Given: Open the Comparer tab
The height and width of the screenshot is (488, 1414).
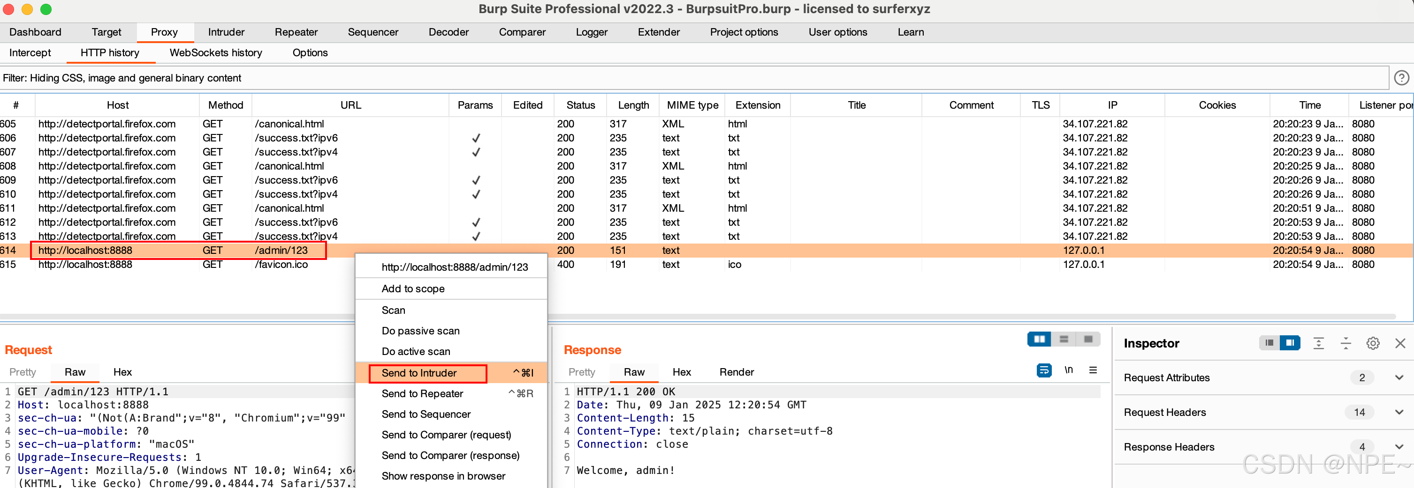Looking at the screenshot, I should tap(522, 32).
